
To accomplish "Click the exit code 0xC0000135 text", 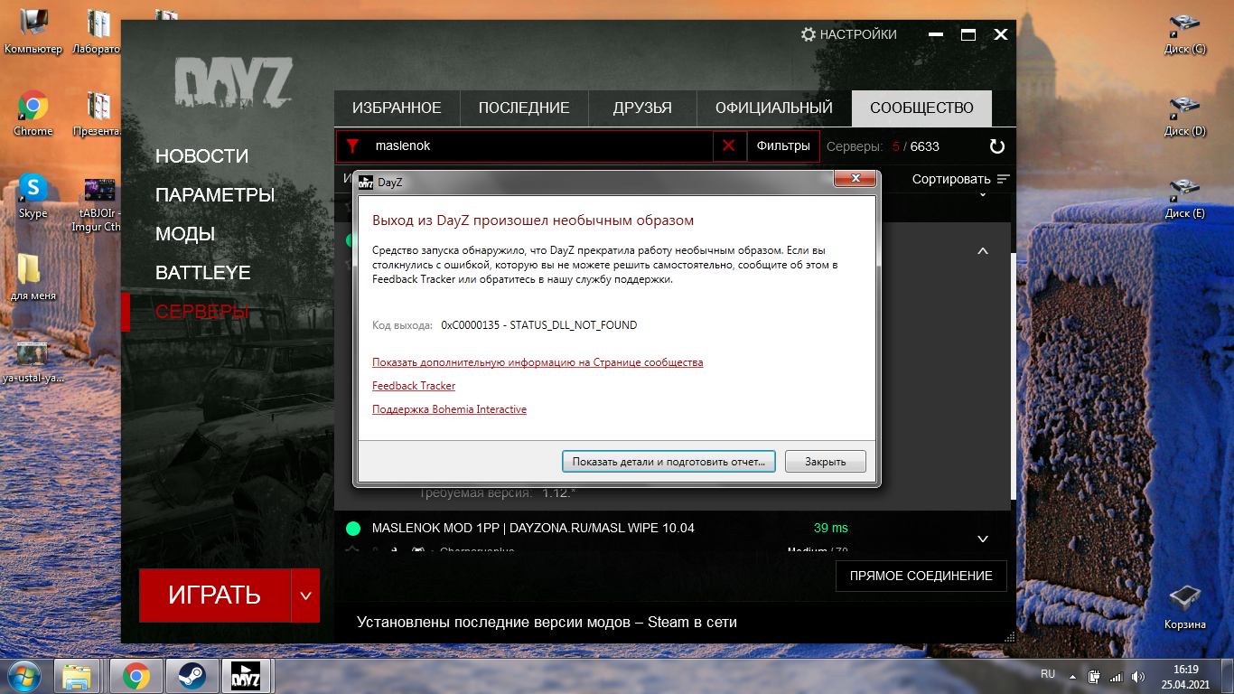I will pos(539,325).
